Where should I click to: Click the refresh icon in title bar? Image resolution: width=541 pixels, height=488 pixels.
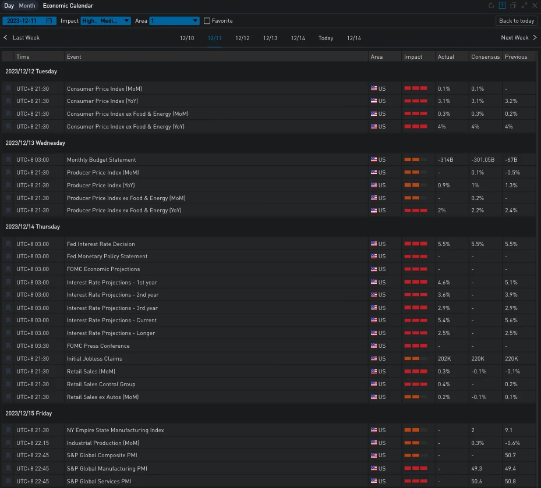[x=491, y=6]
